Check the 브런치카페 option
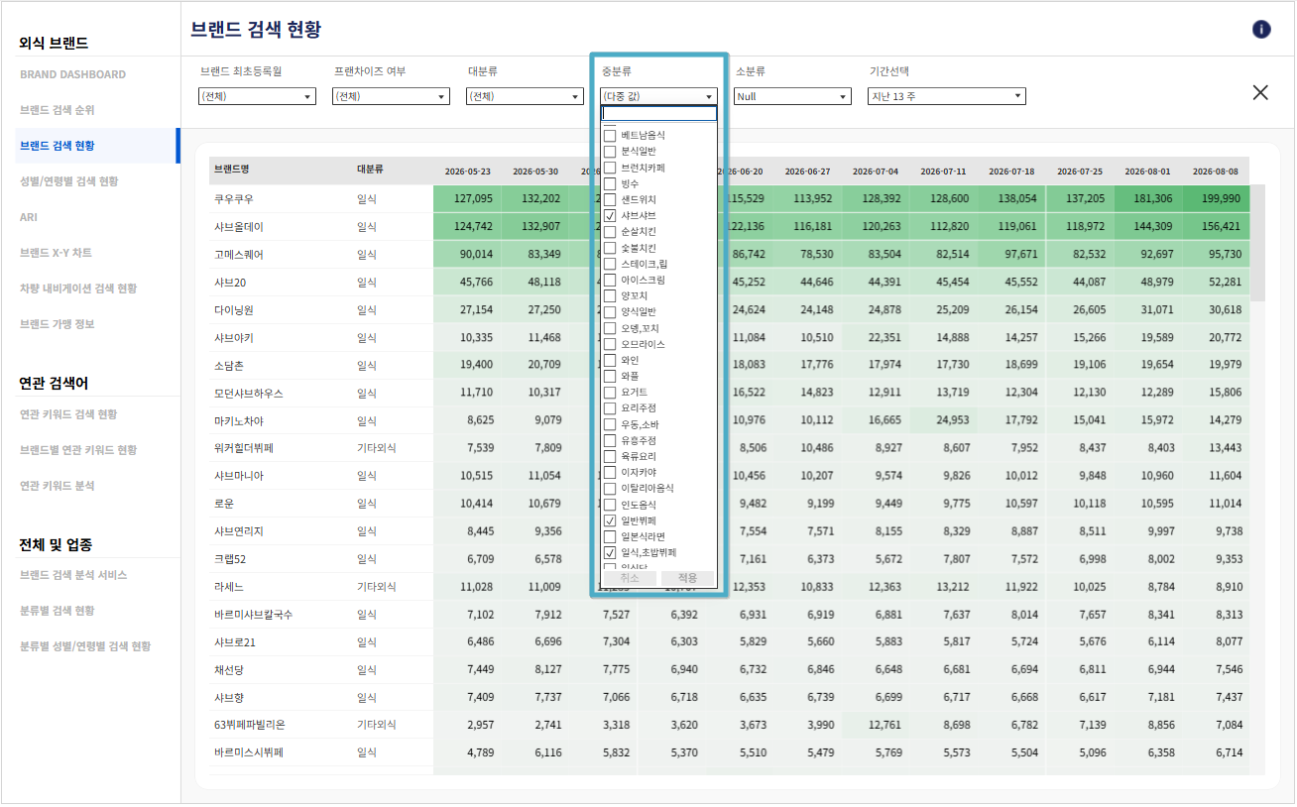 [610, 168]
